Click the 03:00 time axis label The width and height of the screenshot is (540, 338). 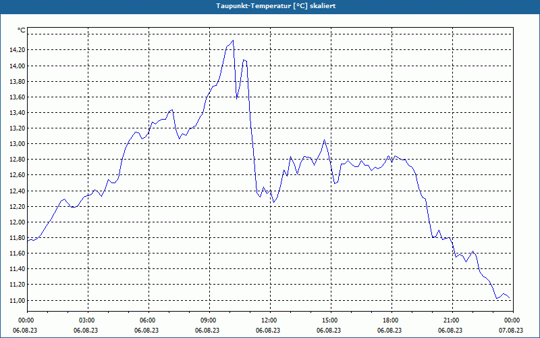[x=88, y=320]
